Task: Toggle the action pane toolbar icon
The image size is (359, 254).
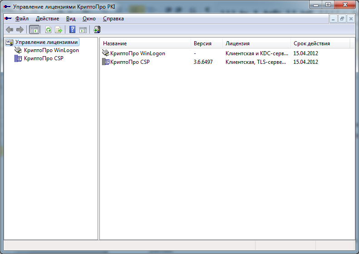Action: [x=83, y=30]
